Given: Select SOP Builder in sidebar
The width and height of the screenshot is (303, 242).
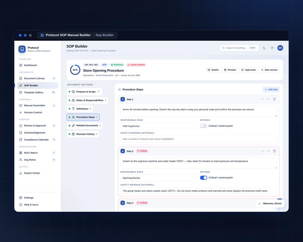Looking at the screenshot, I should pyautogui.click(x=37, y=85).
